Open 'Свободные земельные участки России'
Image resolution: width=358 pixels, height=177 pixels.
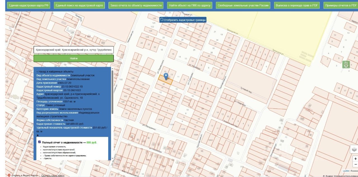click(243, 5)
